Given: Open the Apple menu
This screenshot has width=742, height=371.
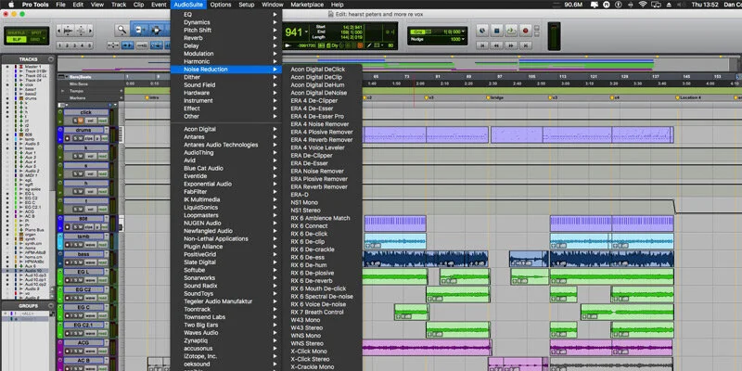Looking at the screenshot, I should click(10, 5).
